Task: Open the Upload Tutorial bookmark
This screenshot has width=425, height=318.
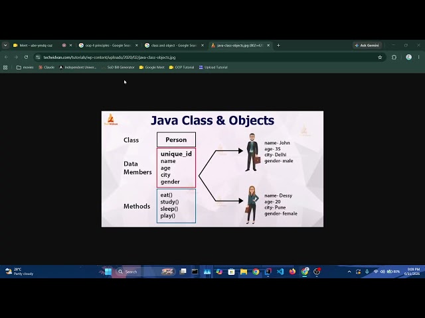Action: pyautogui.click(x=213, y=68)
